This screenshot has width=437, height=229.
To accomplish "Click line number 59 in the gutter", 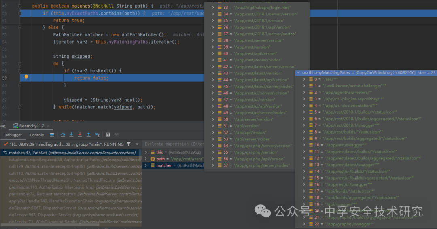I will pyautogui.click(x=4, y=78).
